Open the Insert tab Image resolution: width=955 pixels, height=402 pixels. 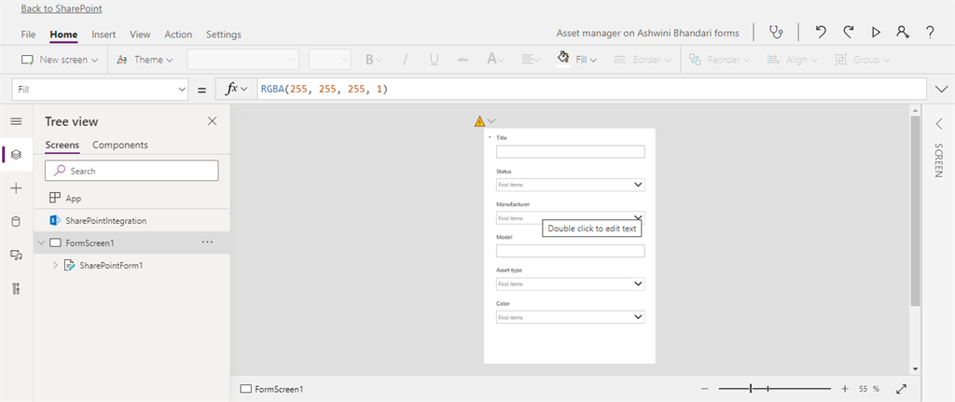pos(104,35)
